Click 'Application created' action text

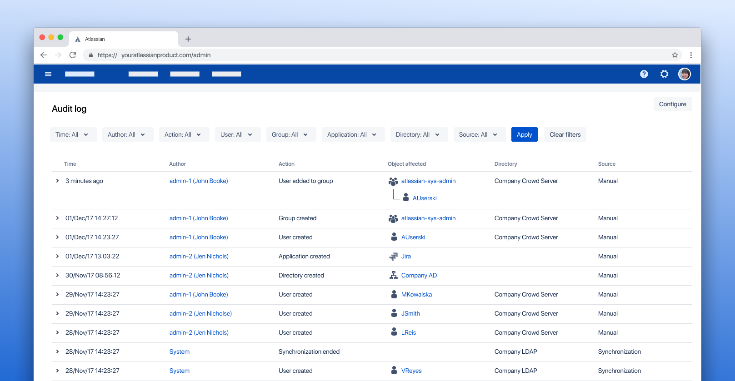coord(304,256)
